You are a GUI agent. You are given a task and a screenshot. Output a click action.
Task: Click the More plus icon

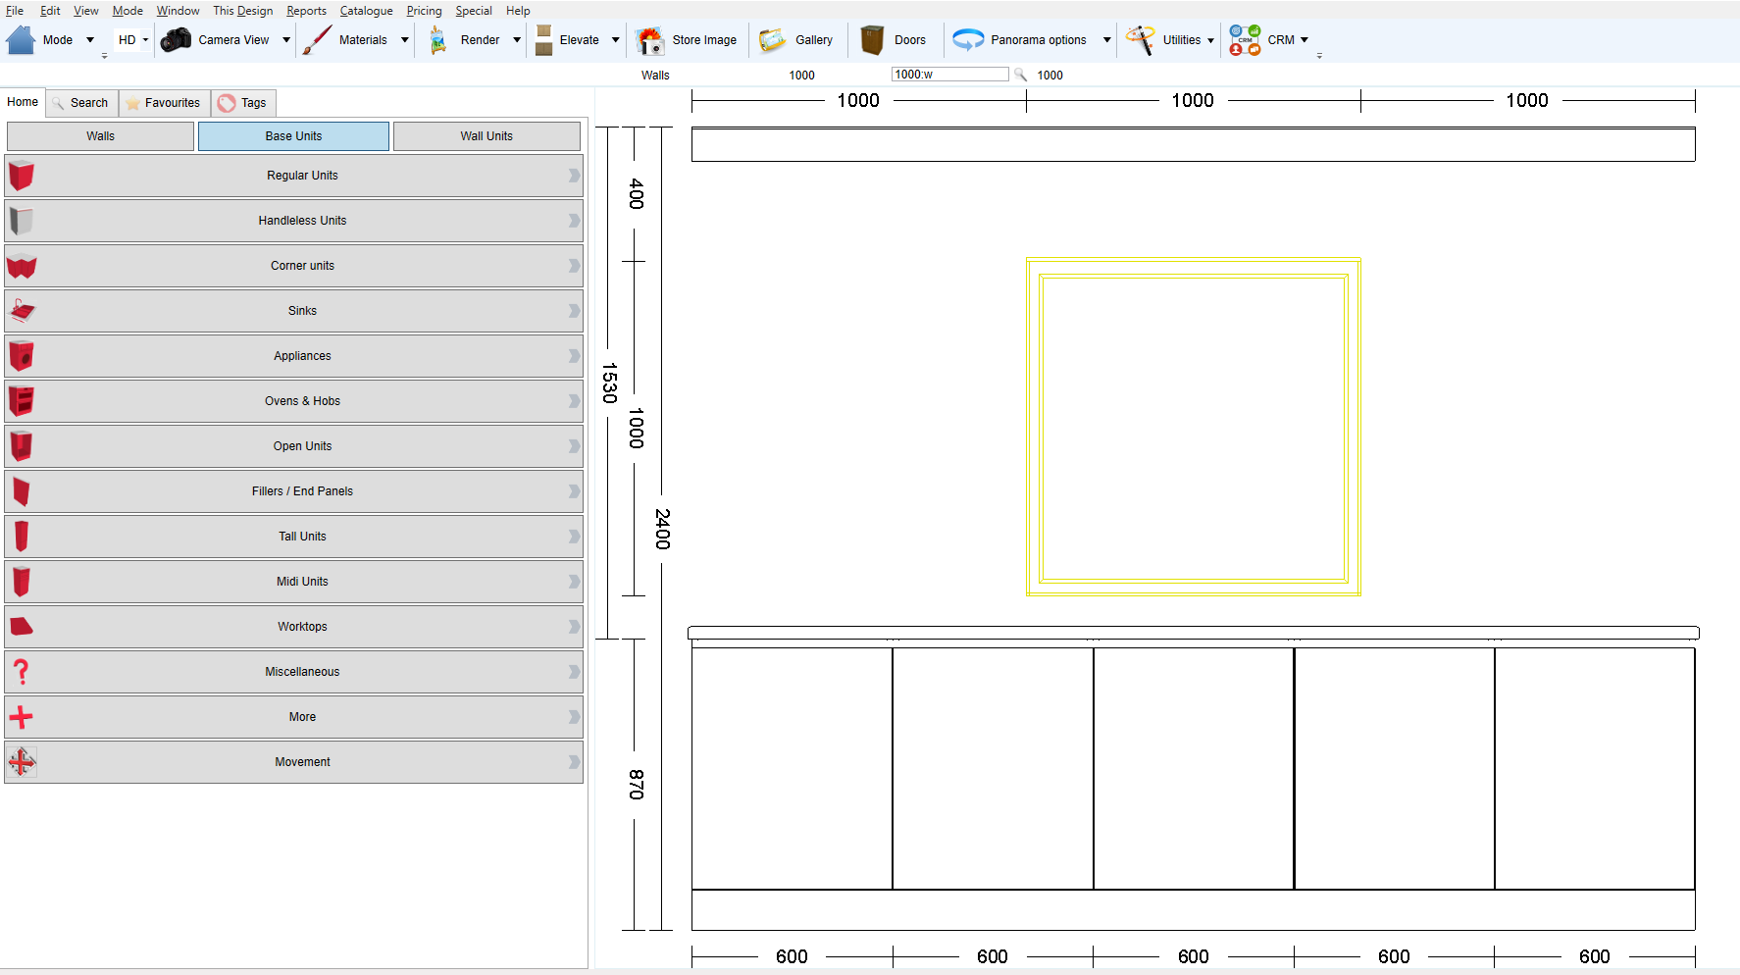click(22, 717)
